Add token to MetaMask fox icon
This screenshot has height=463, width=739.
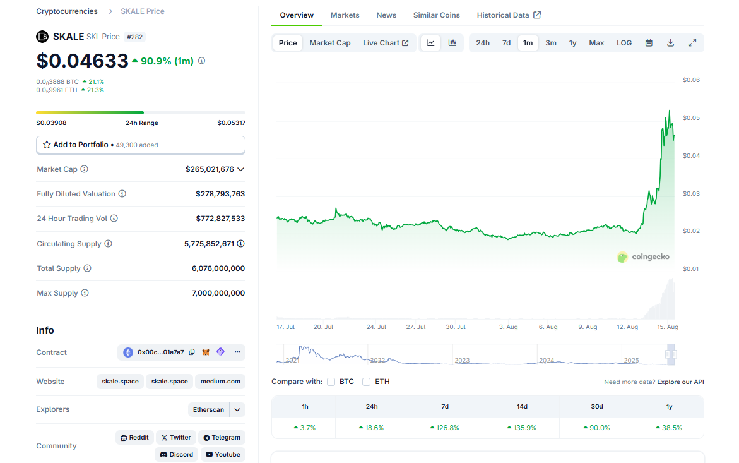[x=206, y=352]
